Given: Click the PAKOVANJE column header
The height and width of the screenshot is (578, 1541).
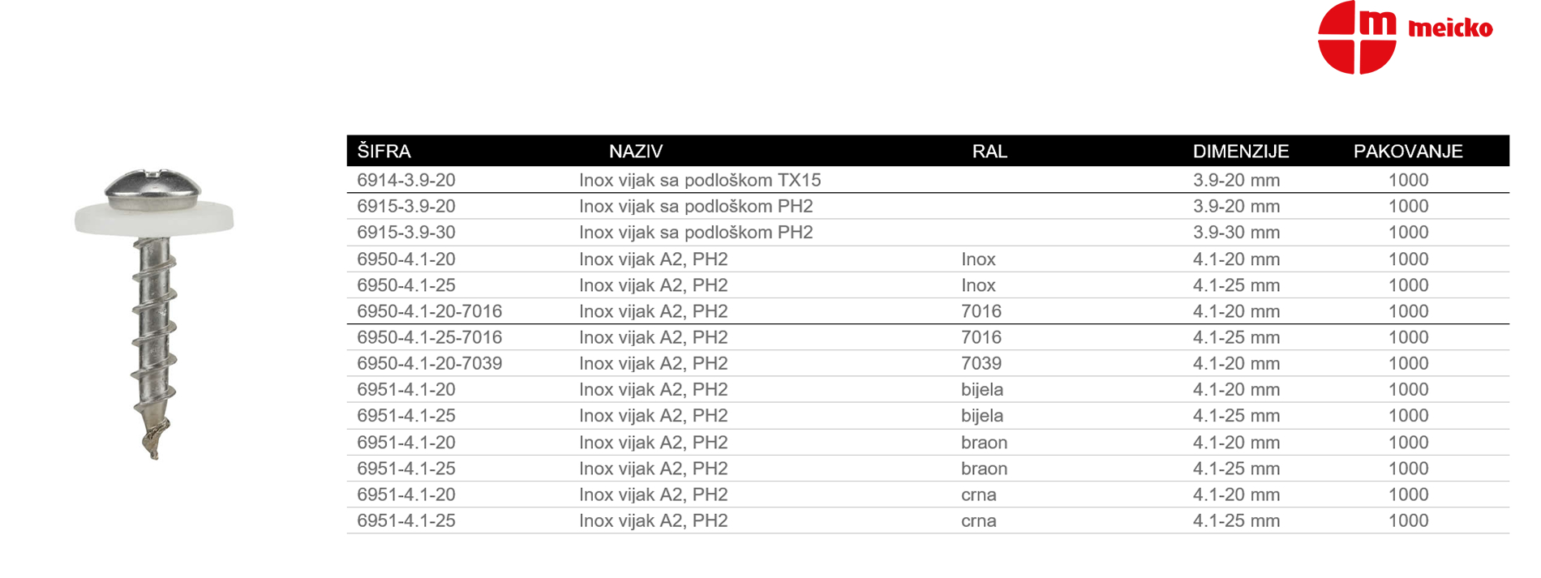Looking at the screenshot, I should [1408, 152].
